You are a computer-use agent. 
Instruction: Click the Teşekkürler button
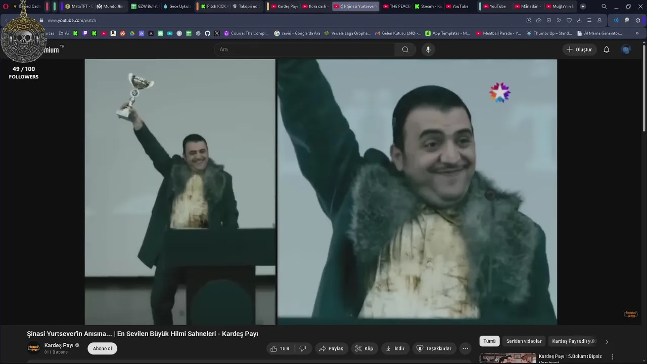tap(434, 348)
